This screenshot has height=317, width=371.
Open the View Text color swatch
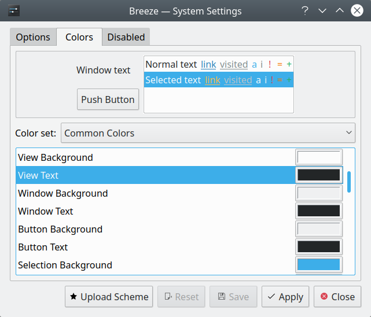tap(318, 175)
